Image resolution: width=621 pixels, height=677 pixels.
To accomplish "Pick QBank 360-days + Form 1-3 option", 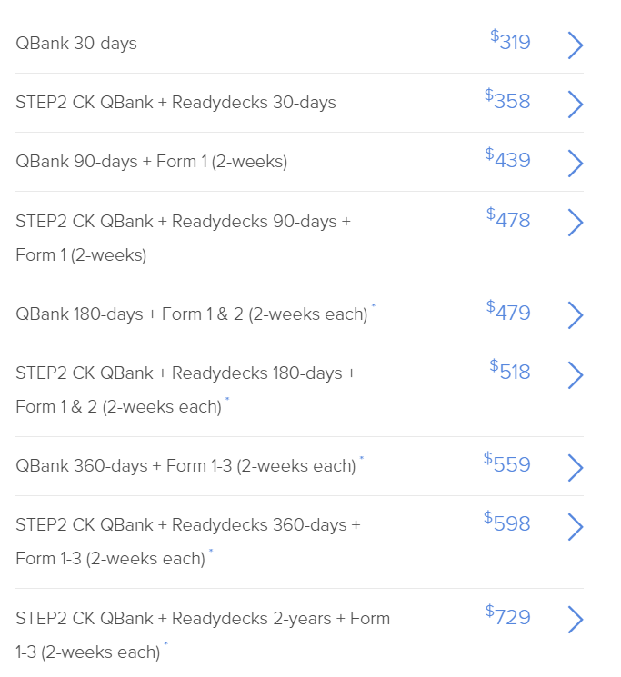I will (x=185, y=466).
